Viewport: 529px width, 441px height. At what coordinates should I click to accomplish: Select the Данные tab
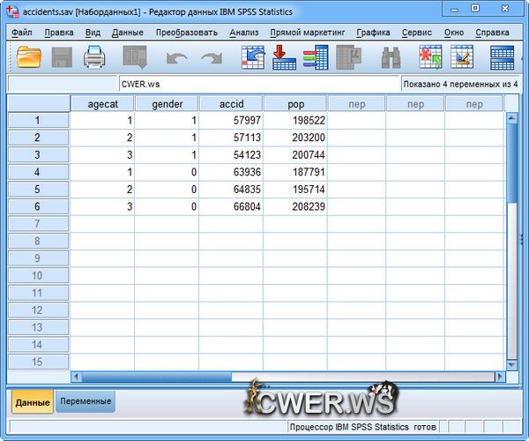(33, 402)
